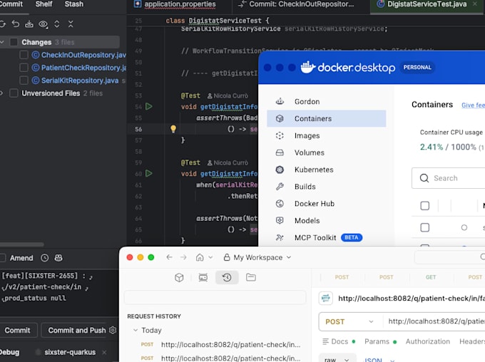Run test at line 60 gutter icon
The height and width of the screenshot is (362, 485).
coord(149,173)
